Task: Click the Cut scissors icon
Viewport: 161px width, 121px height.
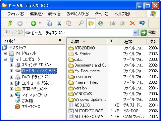Action: [59, 23]
